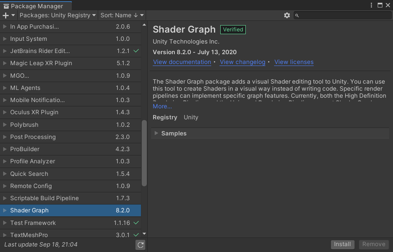Click the version number 8.2.0 in list

pos(122,210)
